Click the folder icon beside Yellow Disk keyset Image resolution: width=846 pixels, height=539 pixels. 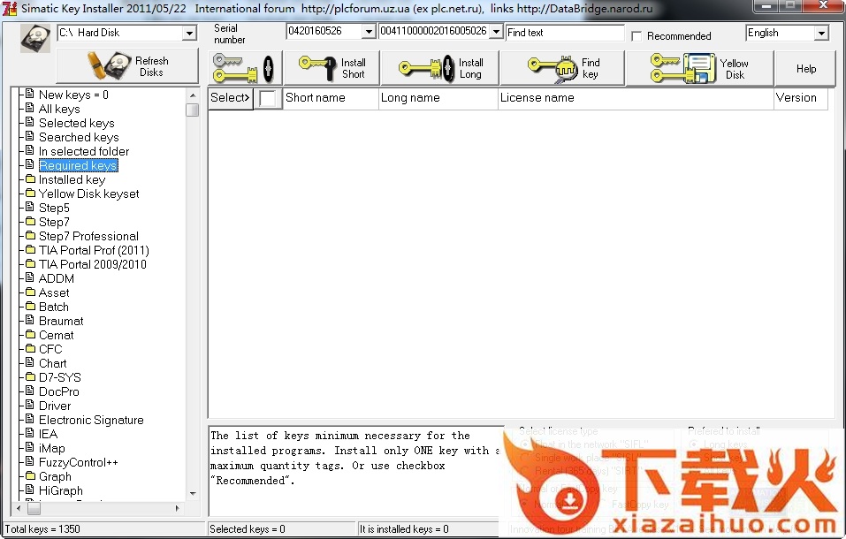pyautogui.click(x=30, y=194)
